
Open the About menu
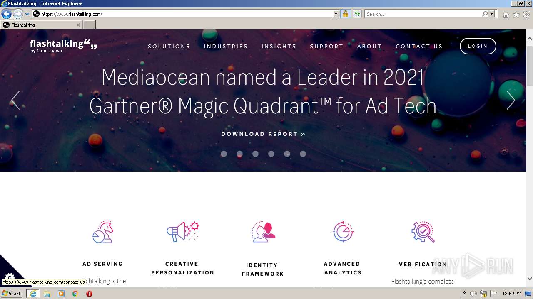tap(370, 47)
